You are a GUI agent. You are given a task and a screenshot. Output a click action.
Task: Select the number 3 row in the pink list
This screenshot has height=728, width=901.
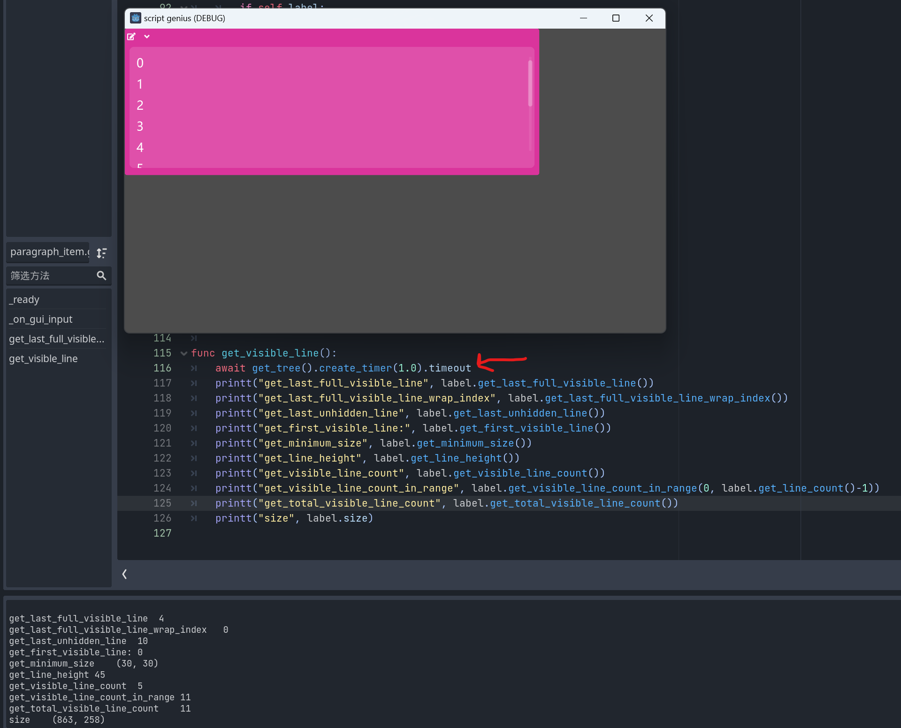tap(140, 127)
